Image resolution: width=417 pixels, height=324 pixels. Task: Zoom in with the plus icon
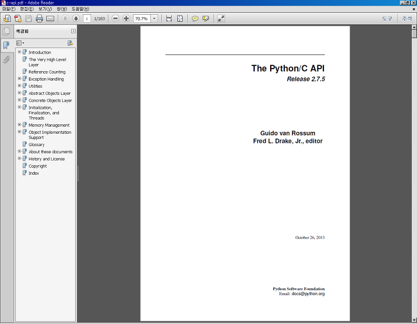pyautogui.click(x=126, y=19)
